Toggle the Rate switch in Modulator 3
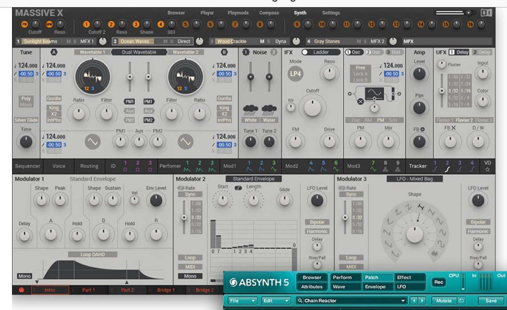This screenshot has width=507, height=310. click(342, 188)
